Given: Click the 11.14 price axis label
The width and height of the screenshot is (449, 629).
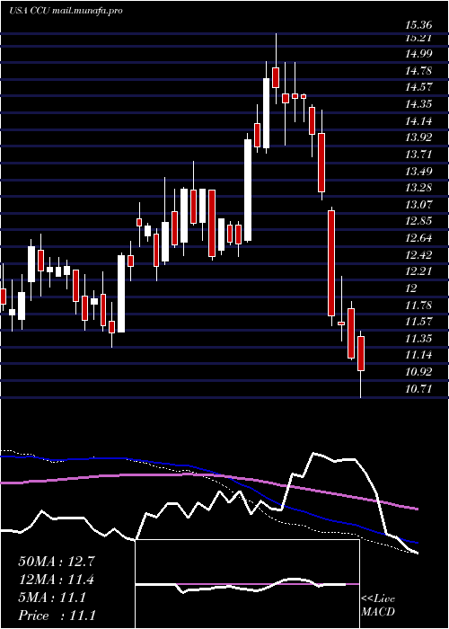Looking at the screenshot, I should [418, 355].
